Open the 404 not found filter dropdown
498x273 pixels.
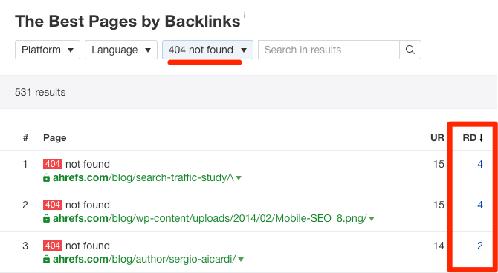point(207,50)
